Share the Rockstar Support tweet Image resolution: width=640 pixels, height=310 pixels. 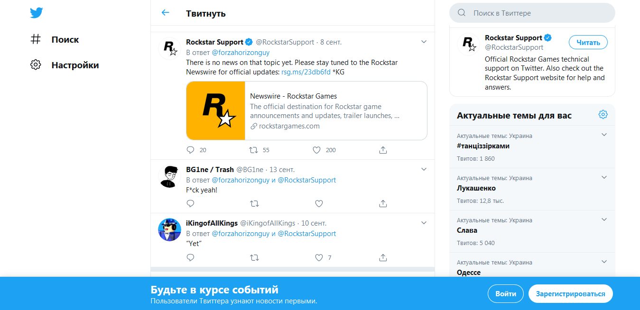click(383, 150)
